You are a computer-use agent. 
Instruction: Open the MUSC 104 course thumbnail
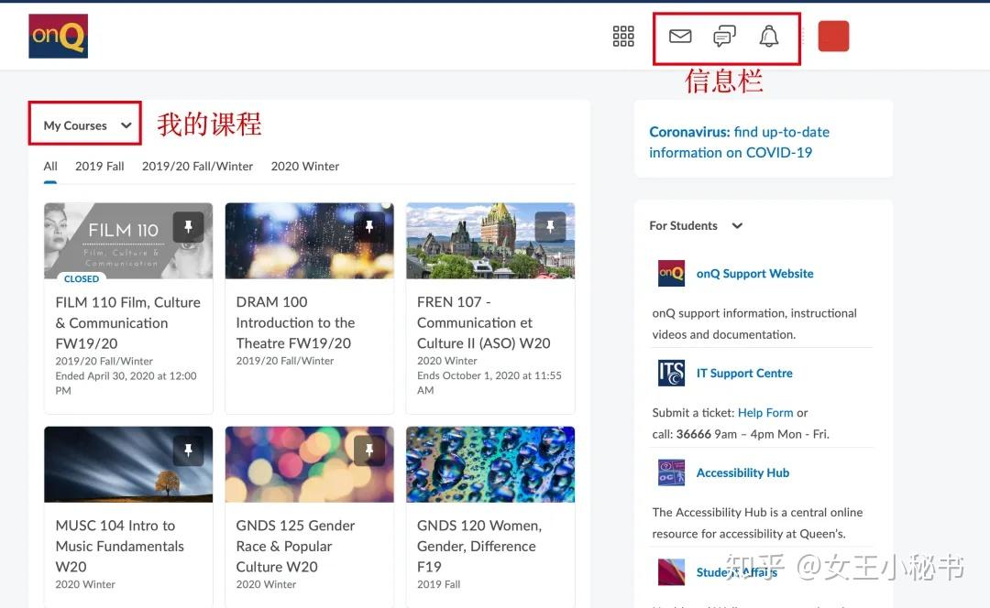click(127, 464)
